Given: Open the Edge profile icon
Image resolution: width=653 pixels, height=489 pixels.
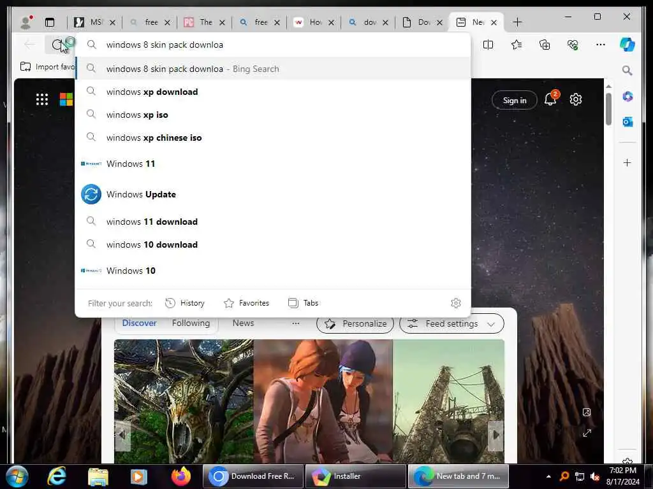Looking at the screenshot, I should coord(26,22).
